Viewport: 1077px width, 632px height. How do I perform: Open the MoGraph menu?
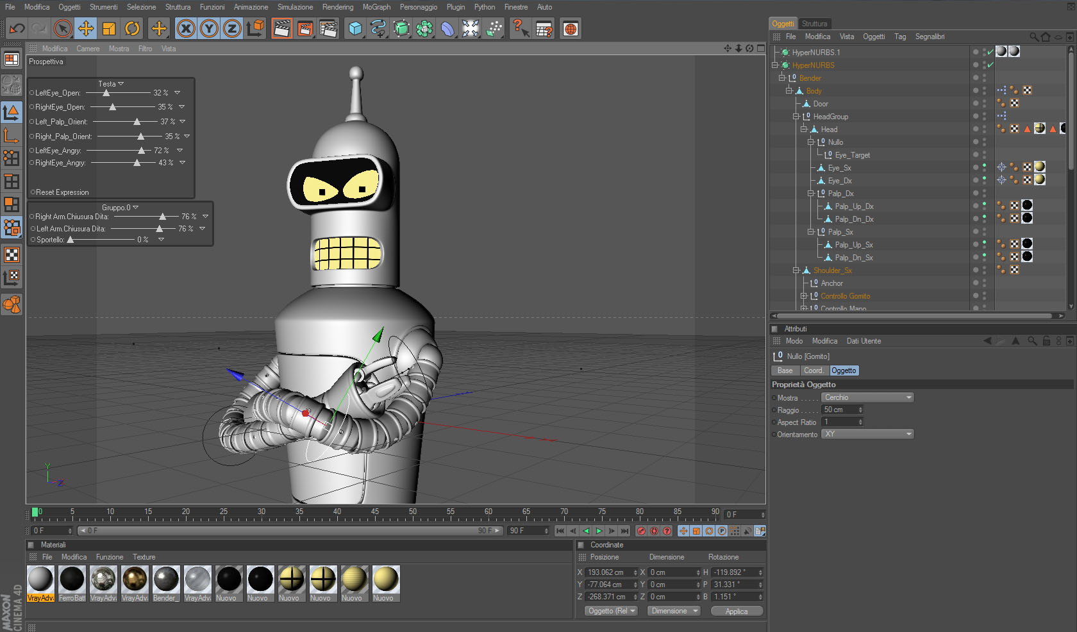tap(376, 7)
